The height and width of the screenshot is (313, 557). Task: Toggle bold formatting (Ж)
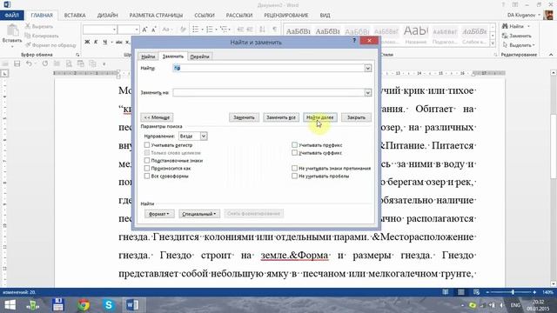click(x=87, y=42)
